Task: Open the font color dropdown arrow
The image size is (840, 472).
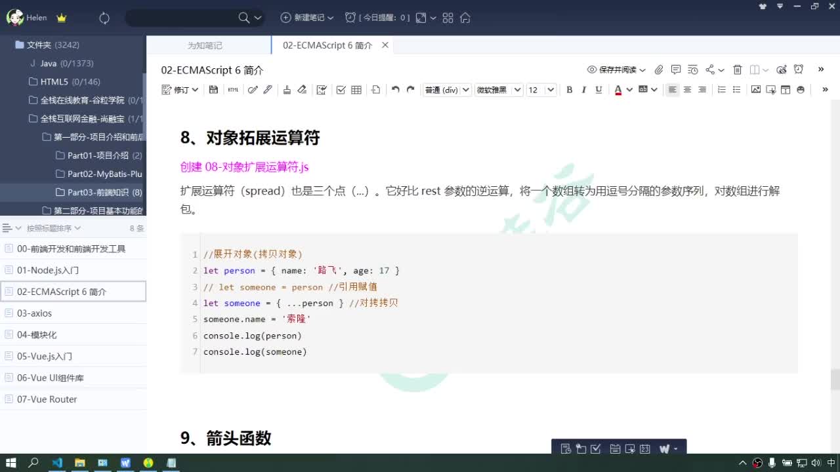Action: [x=629, y=90]
